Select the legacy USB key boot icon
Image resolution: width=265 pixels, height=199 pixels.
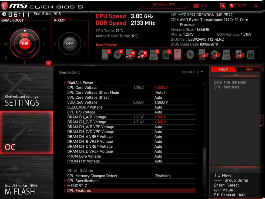[226, 55]
